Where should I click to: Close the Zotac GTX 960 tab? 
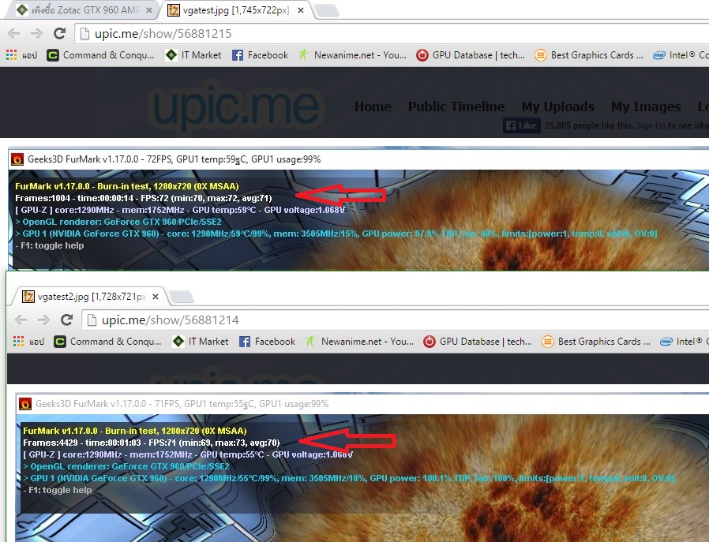pyautogui.click(x=148, y=10)
